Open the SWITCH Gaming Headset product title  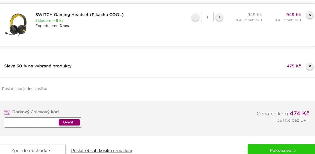[79, 15]
